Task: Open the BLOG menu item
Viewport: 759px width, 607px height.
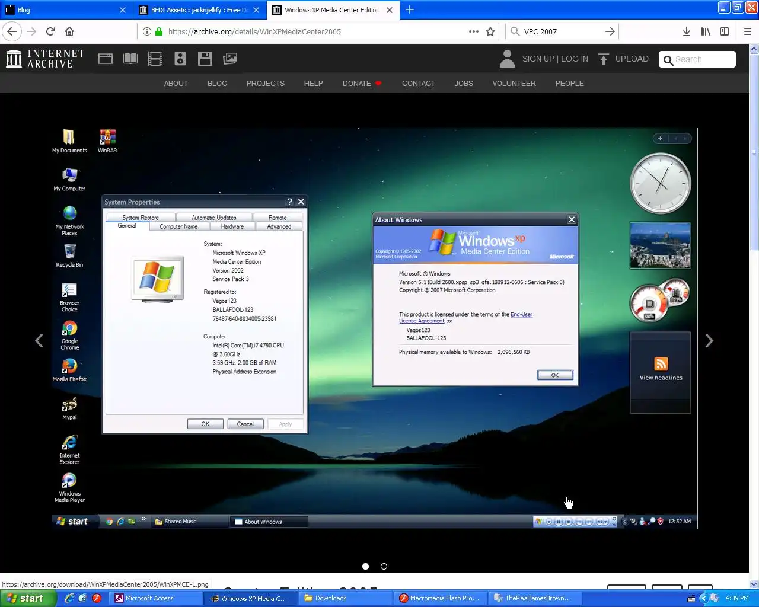Action: pos(217,84)
